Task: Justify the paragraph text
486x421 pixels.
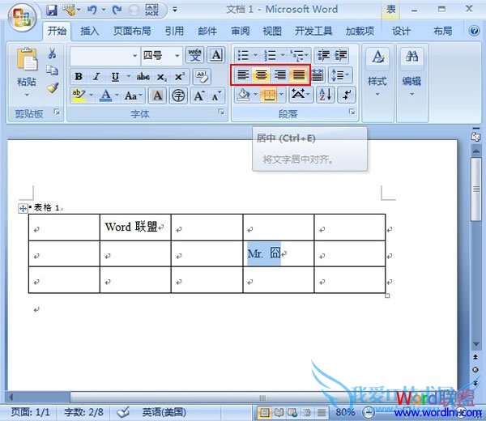Action: point(299,75)
